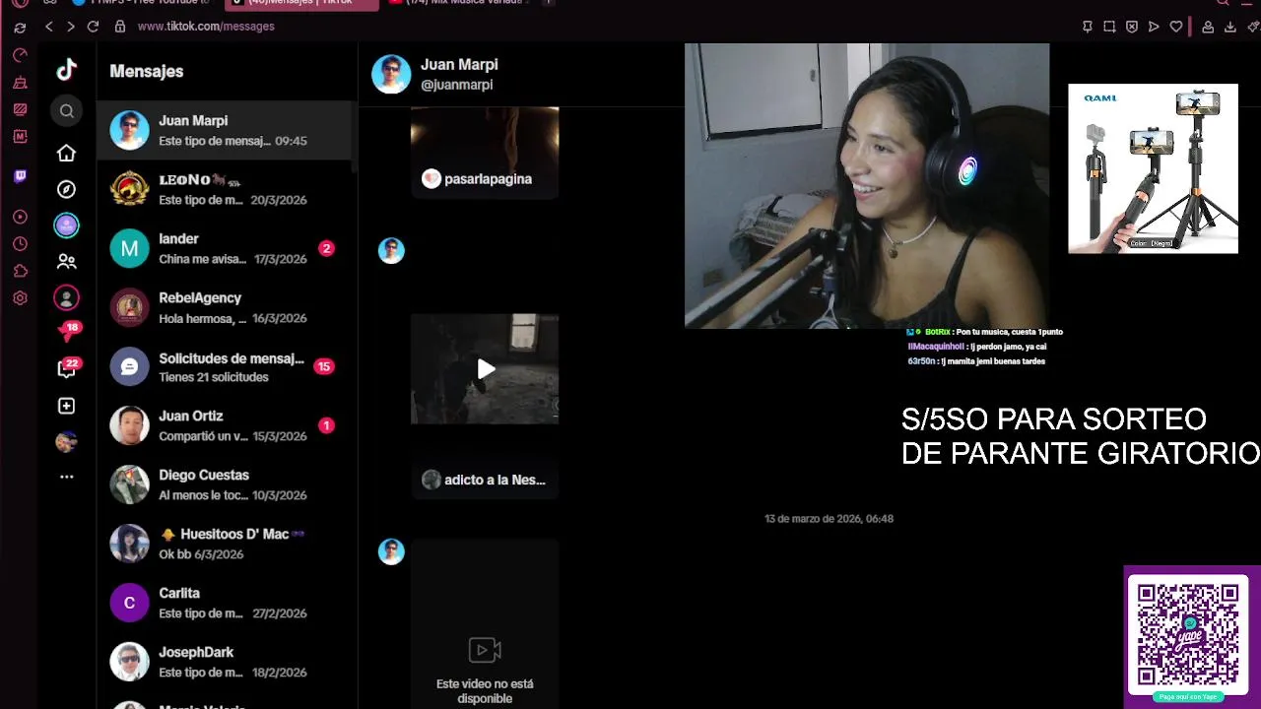Open browser sidebar settings gear
This screenshot has height=709, width=1261.
(20, 298)
